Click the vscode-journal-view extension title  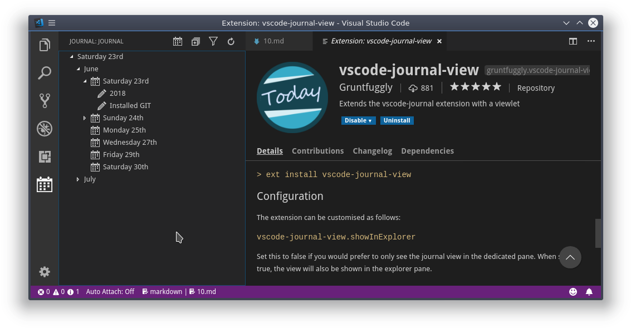(x=409, y=70)
